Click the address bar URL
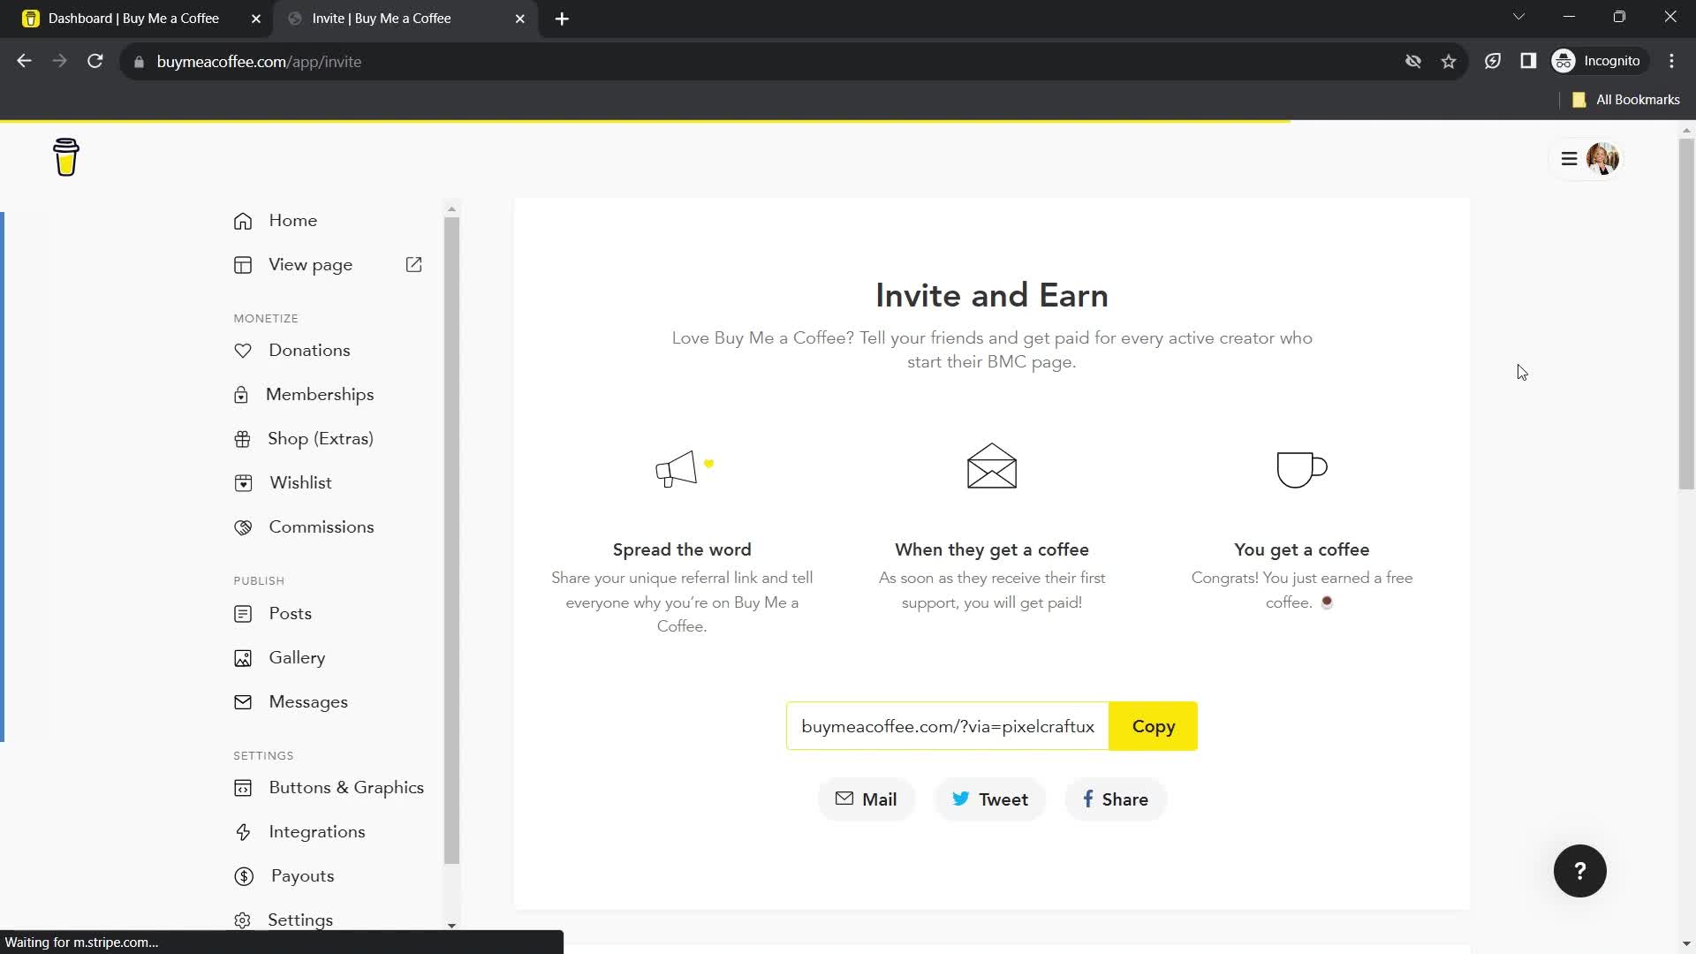The width and height of the screenshot is (1696, 954). click(x=259, y=62)
